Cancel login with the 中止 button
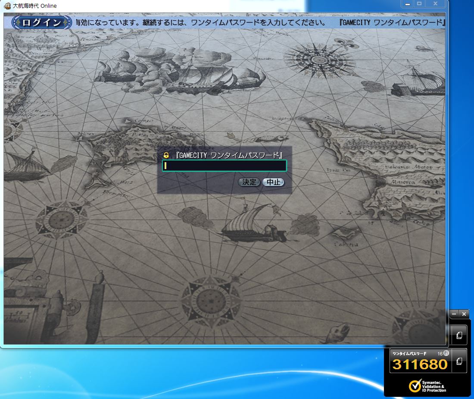474x399 pixels. coord(273,182)
